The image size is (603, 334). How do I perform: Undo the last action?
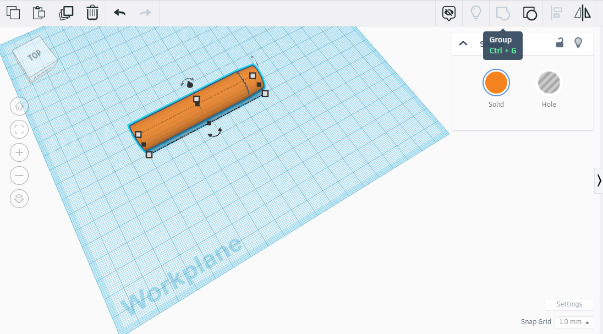point(119,13)
